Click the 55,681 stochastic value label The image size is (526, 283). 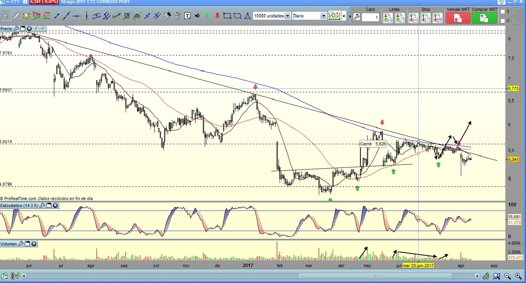[x=514, y=217]
